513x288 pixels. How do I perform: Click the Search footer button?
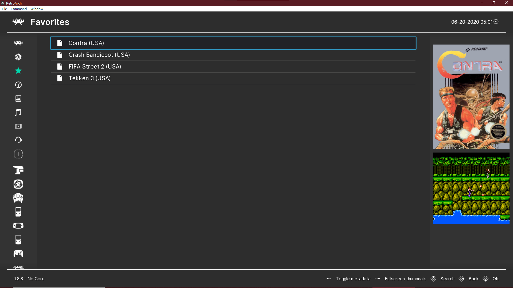pyautogui.click(x=447, y=279)
